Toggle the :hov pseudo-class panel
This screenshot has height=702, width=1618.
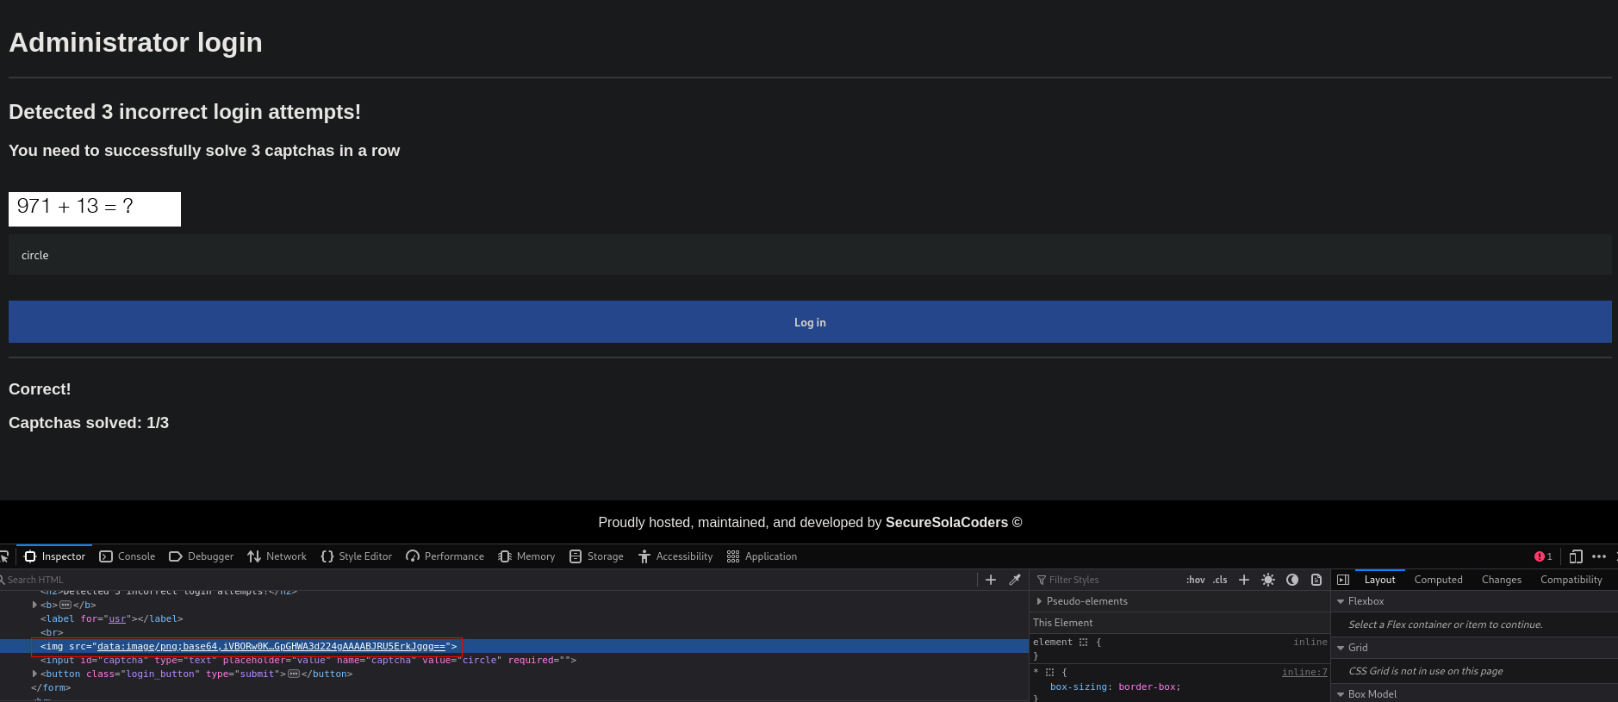pyautogui.click(x=1196, y=580)
